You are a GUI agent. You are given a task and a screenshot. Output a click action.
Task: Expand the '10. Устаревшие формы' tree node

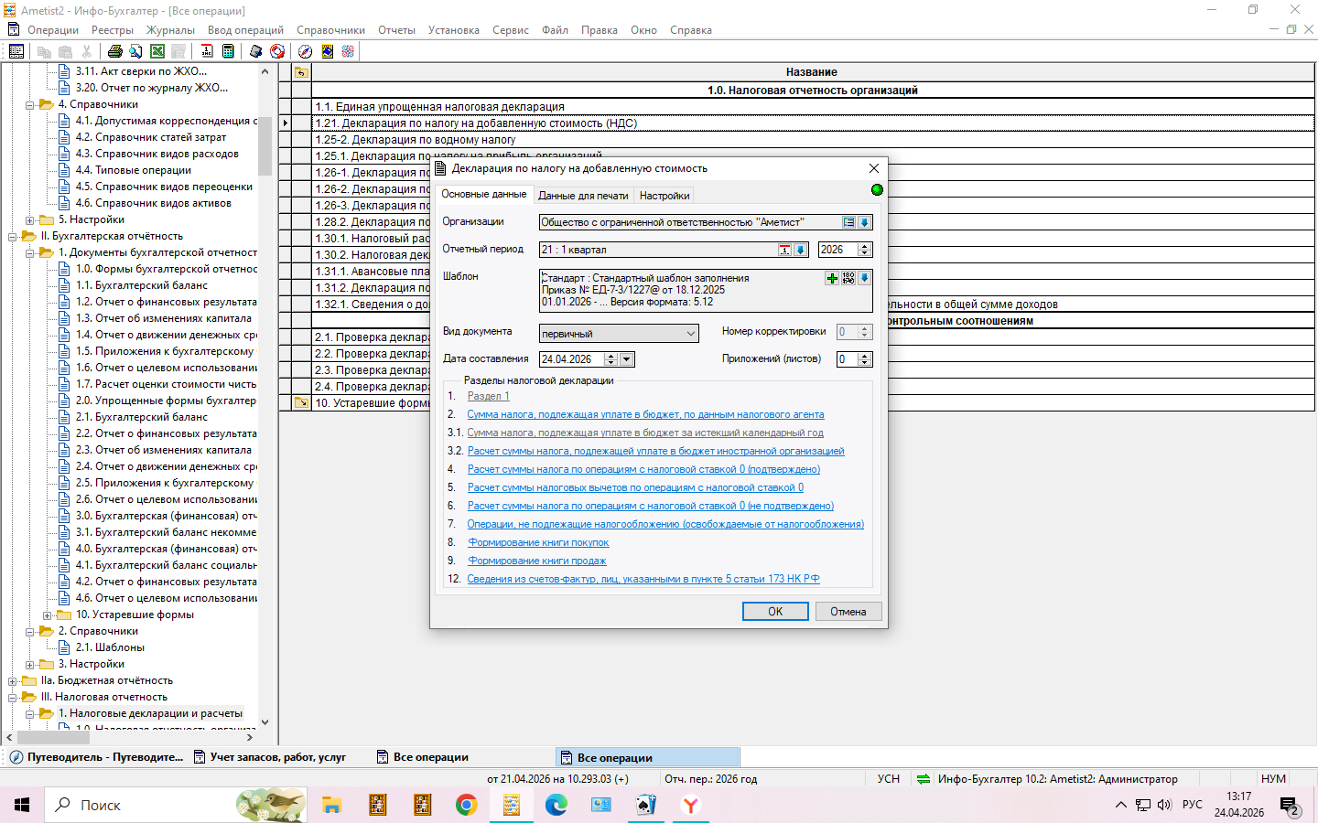point(48,615)
